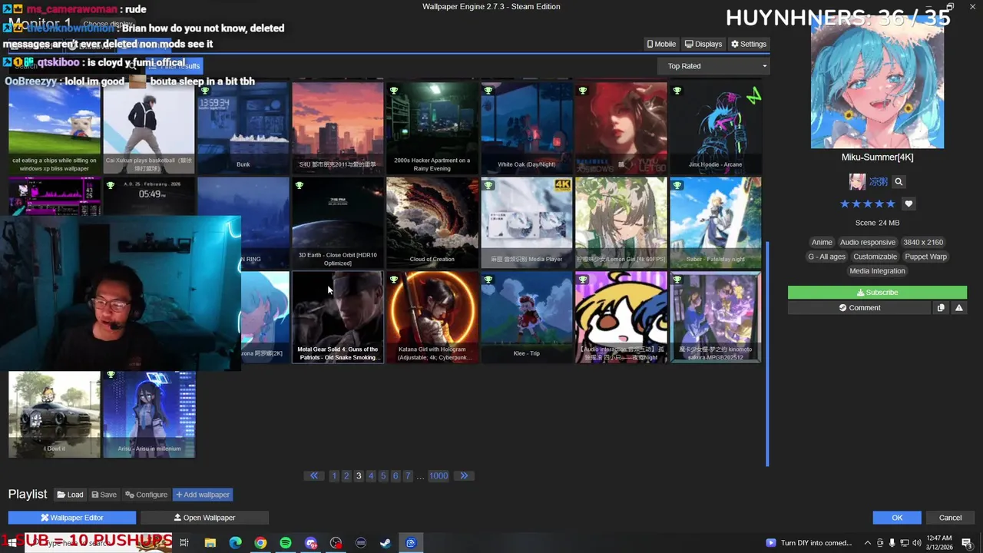Screen dimensions: 983x553
Task: Open the Settings menu
Action: click(749, 44)
